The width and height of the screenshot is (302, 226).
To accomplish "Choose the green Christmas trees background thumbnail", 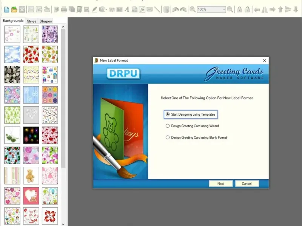I will tap(12, 115).
